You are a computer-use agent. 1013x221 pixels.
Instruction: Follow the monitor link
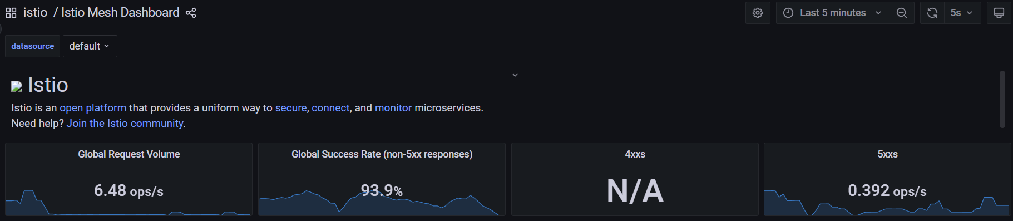pos(393,108)
